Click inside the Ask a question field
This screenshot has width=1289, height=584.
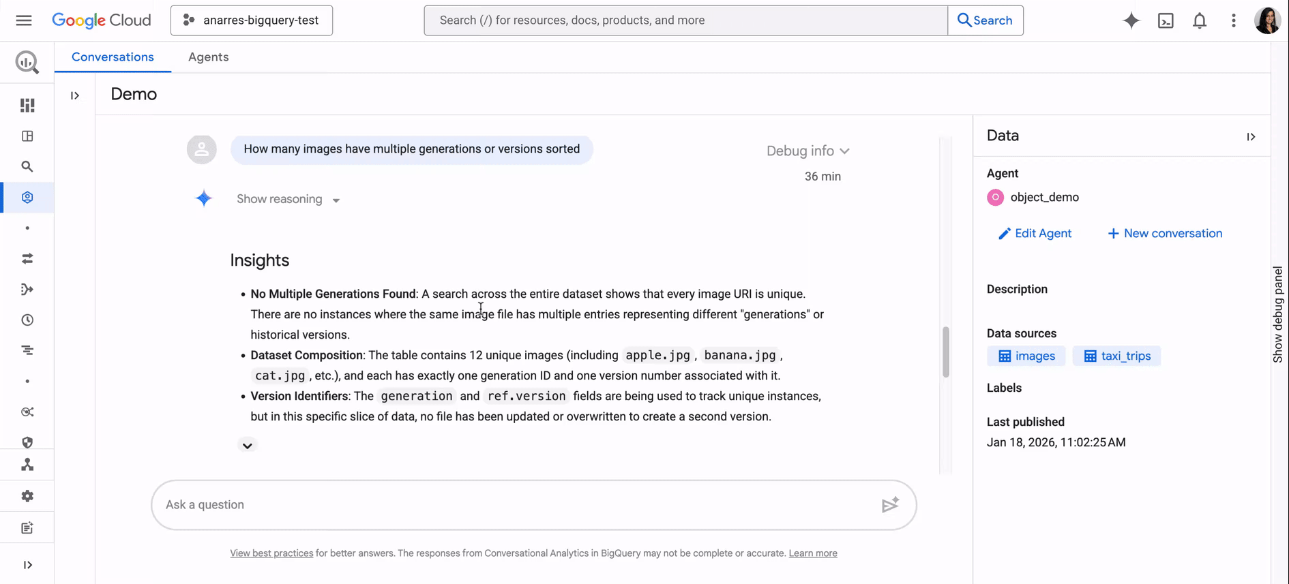[477, 504]
